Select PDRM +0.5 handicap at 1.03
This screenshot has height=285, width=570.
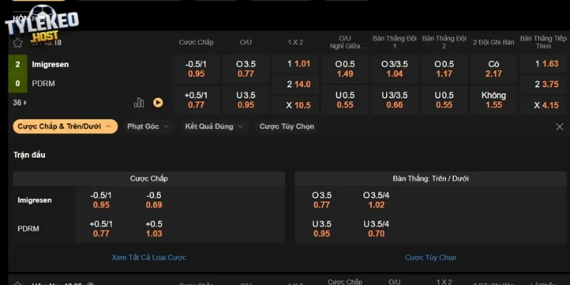point(154,228)
